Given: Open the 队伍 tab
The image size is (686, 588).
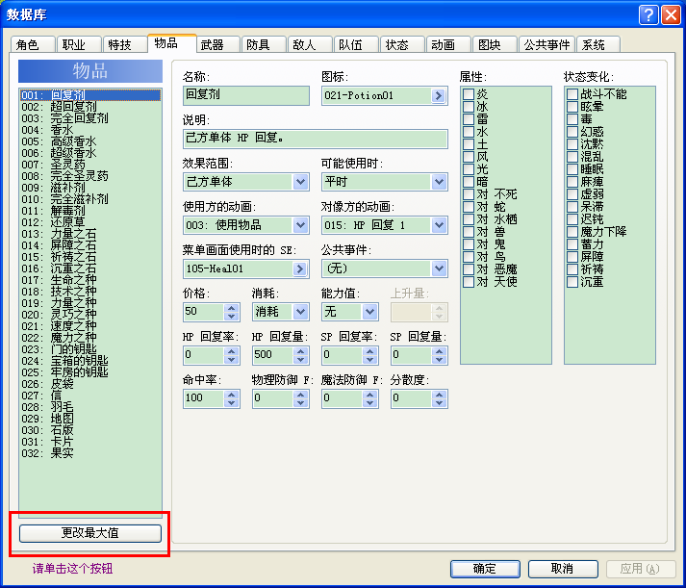Looking at the screenshot, I should [x=356, y=44].
